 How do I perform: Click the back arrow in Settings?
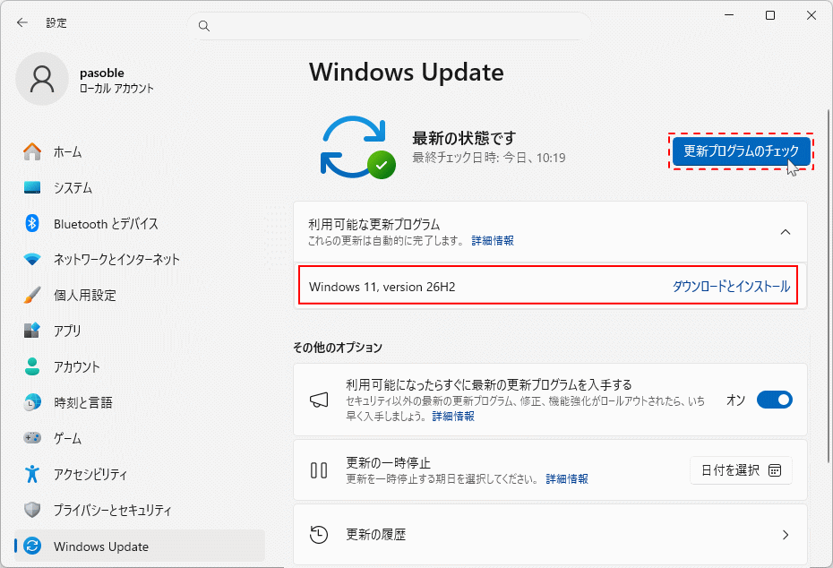click(x=21, y=22)
